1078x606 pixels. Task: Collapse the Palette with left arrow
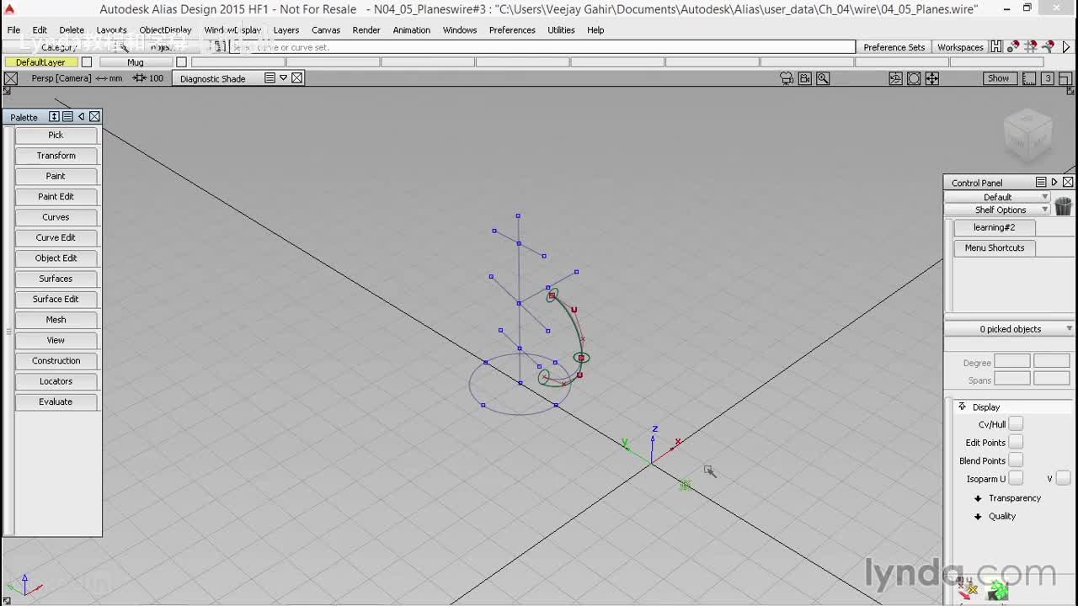81,116
